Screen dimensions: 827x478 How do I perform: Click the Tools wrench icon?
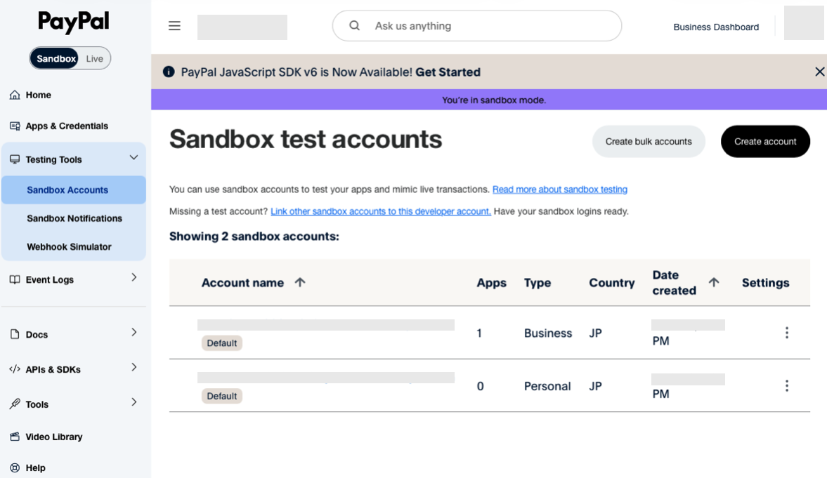click(x=15, y=404)
